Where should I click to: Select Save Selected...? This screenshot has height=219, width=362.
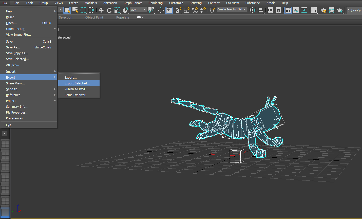[x=29, y=59]
